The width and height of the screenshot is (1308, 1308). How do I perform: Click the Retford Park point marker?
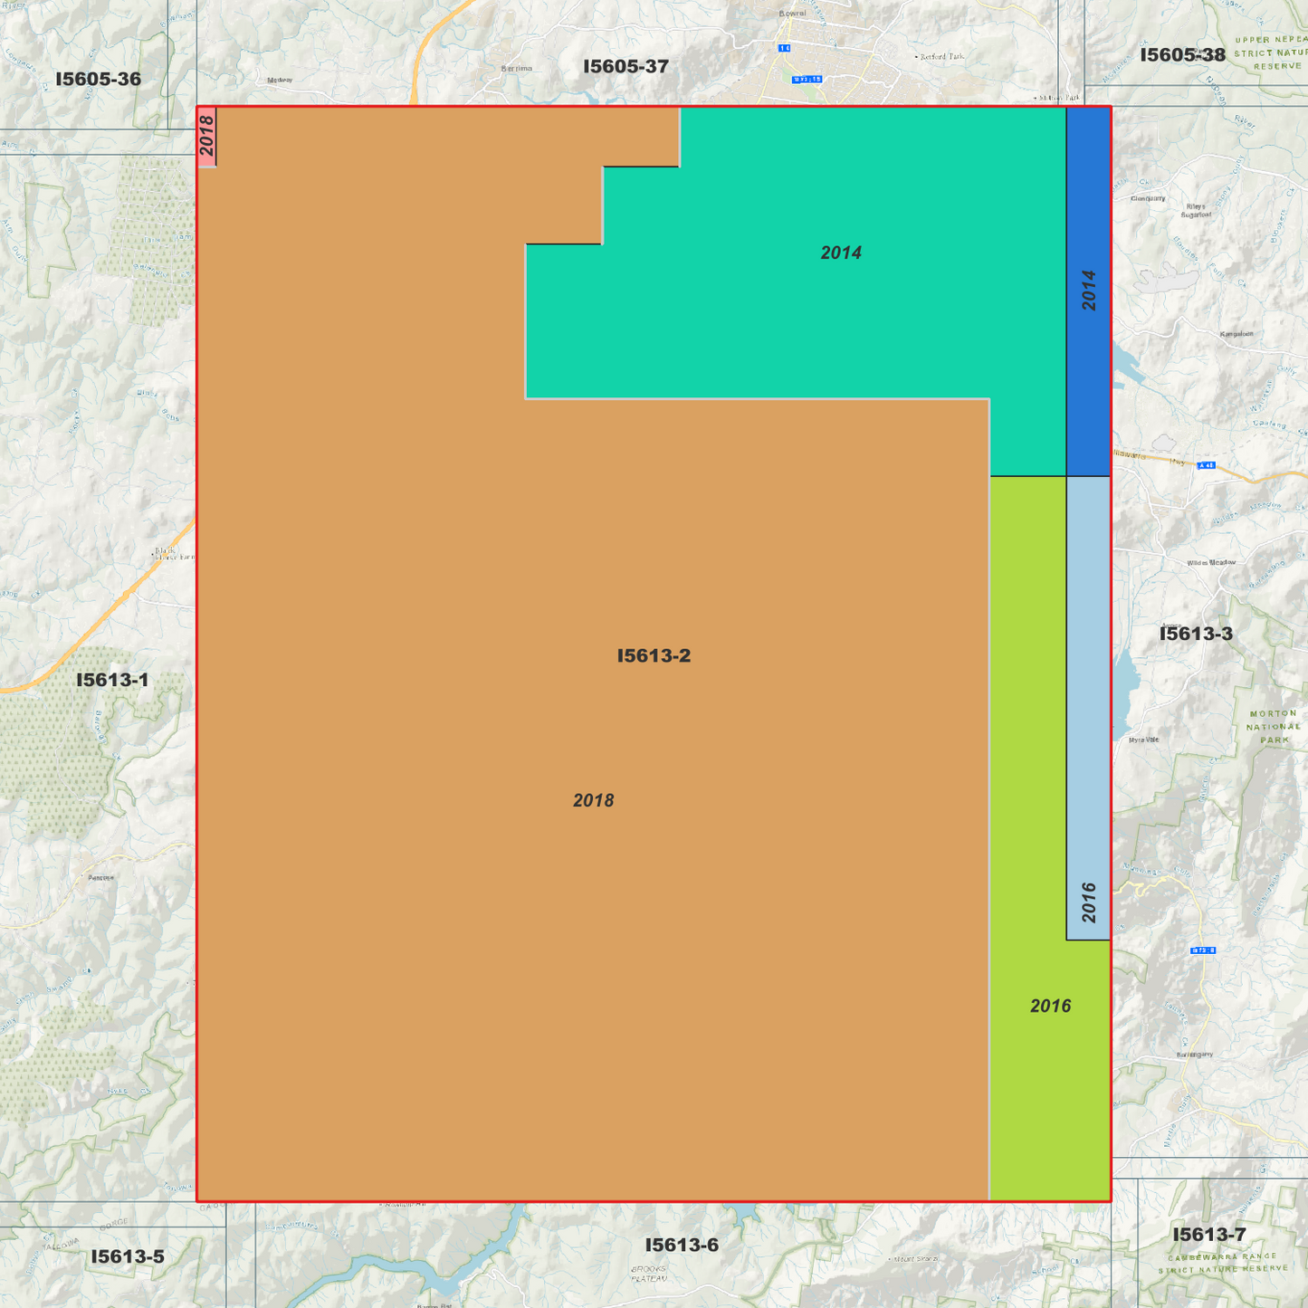[916, 57]
